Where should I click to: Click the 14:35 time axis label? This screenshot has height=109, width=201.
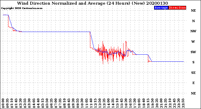[113, 103]
